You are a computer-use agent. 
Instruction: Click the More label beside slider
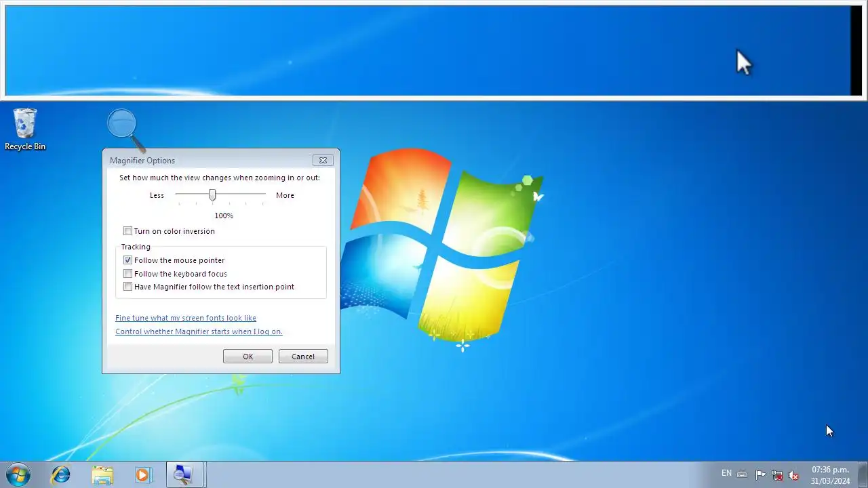pyautogui.click(x=285, y=195)
